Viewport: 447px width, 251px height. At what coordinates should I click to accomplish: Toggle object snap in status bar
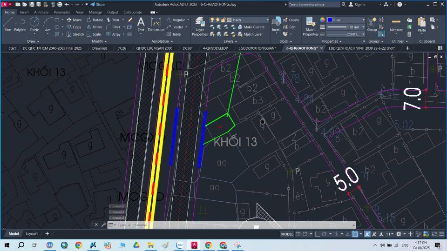(x=355, y=234)
